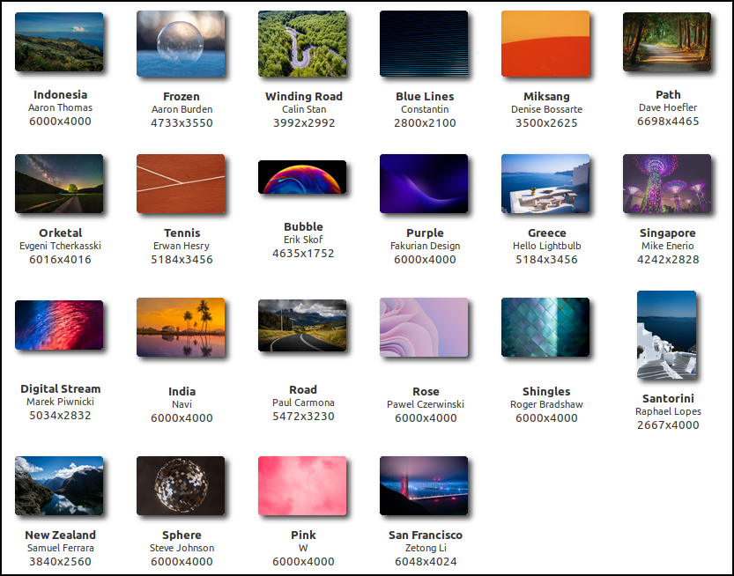Open the Miksang orange wallpaper thumbnail

tap(545, 43)
